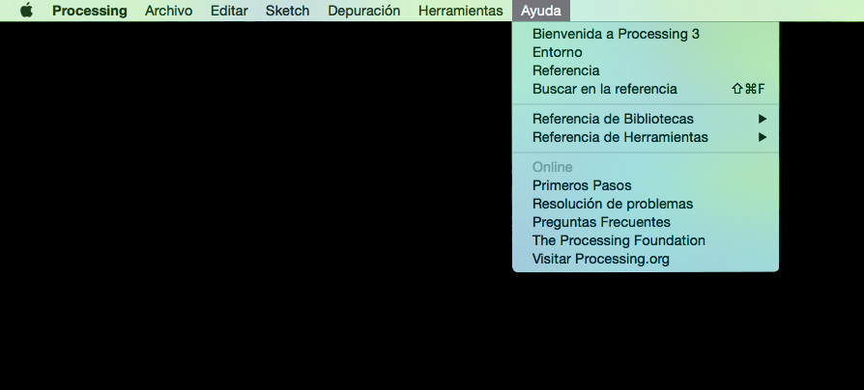
Task: Expand the Referencia de Herramientas submenu
Action: pos(620,137)
